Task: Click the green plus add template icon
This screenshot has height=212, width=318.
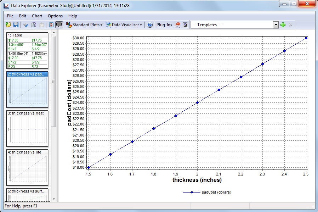Action: [x=283, y=25]
